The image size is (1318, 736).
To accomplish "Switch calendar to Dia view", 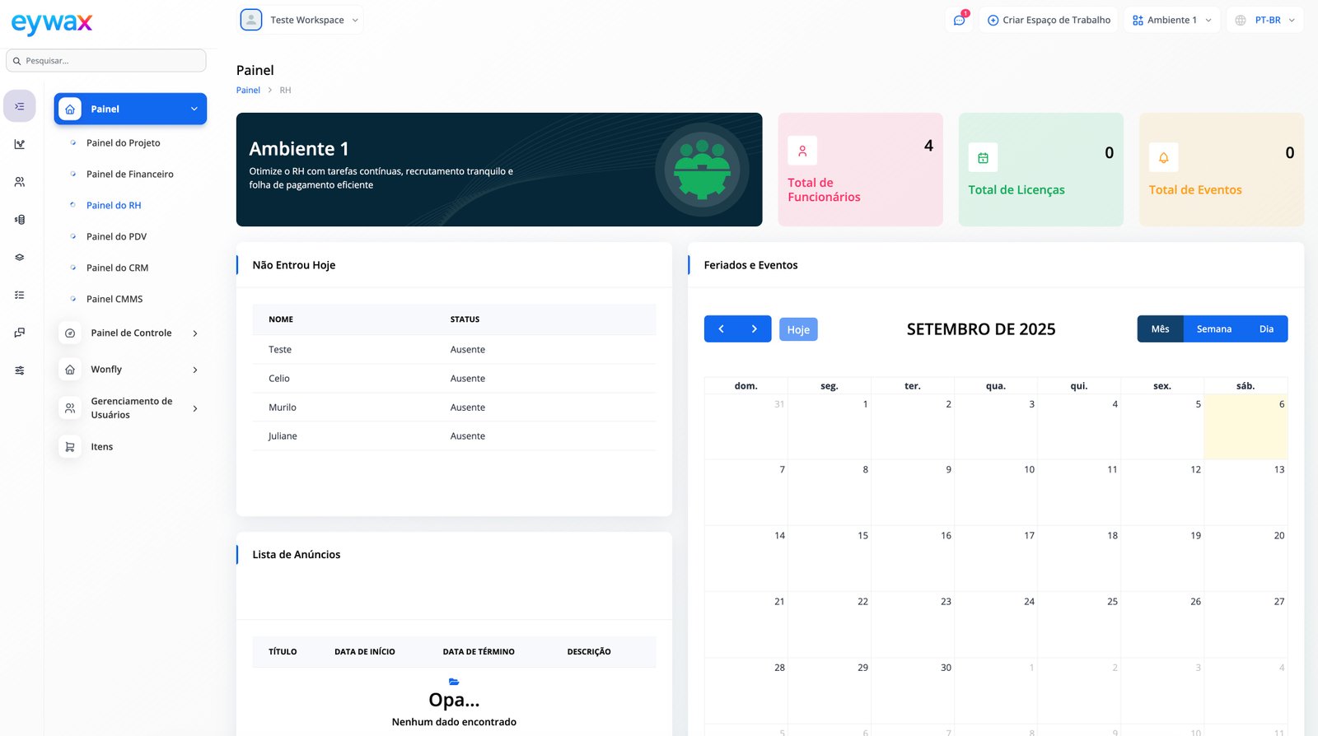I will coord(1266,329).
